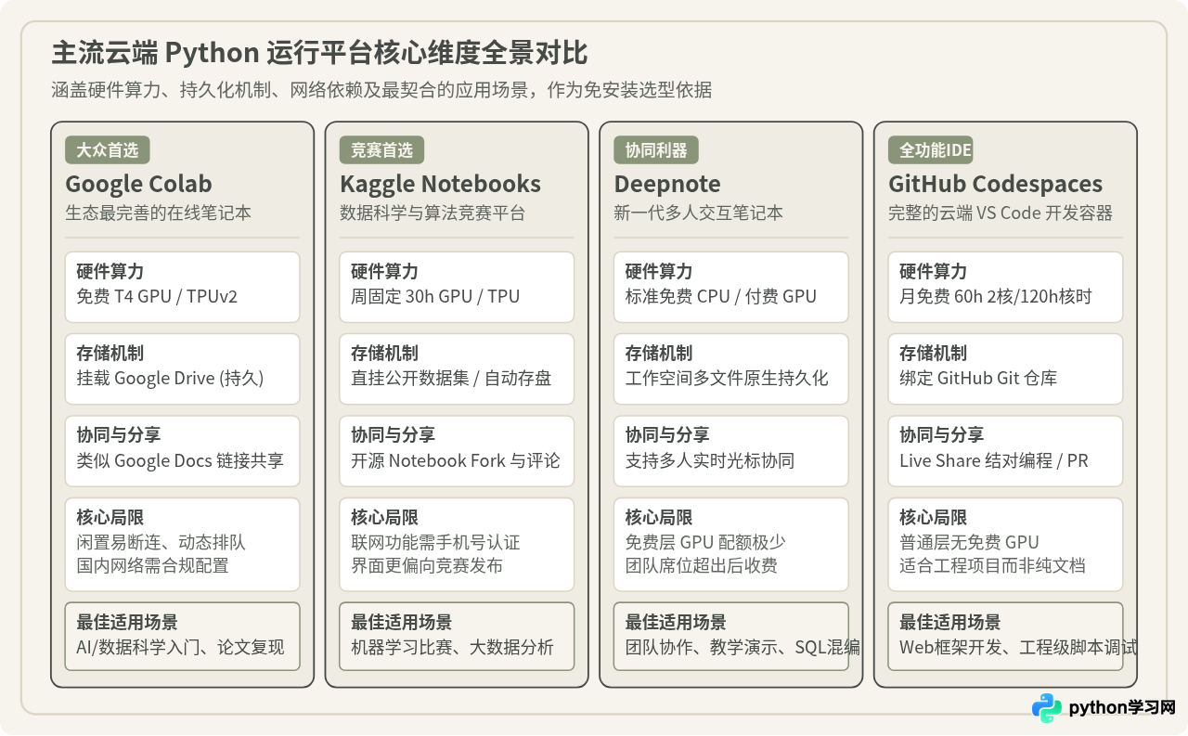Click "挂载 Google Drive (持久)"
Screen dimensions: 1188x736
170,379
